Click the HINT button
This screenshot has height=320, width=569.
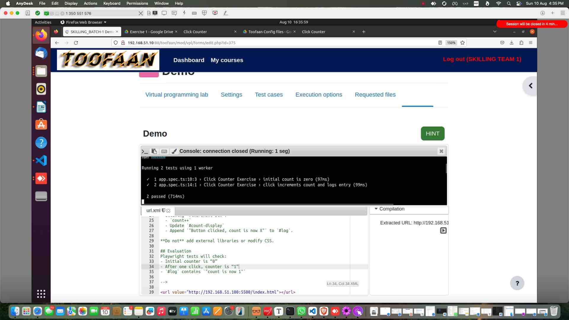432,133
